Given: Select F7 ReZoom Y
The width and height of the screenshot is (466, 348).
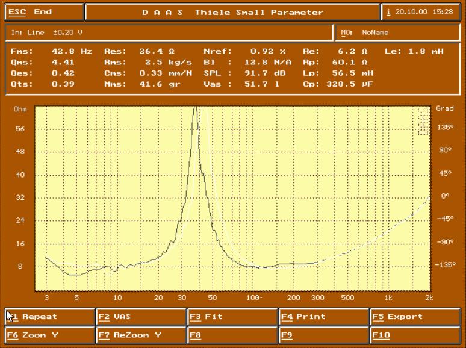Looking at the screenshot, I should pos(141,335).
